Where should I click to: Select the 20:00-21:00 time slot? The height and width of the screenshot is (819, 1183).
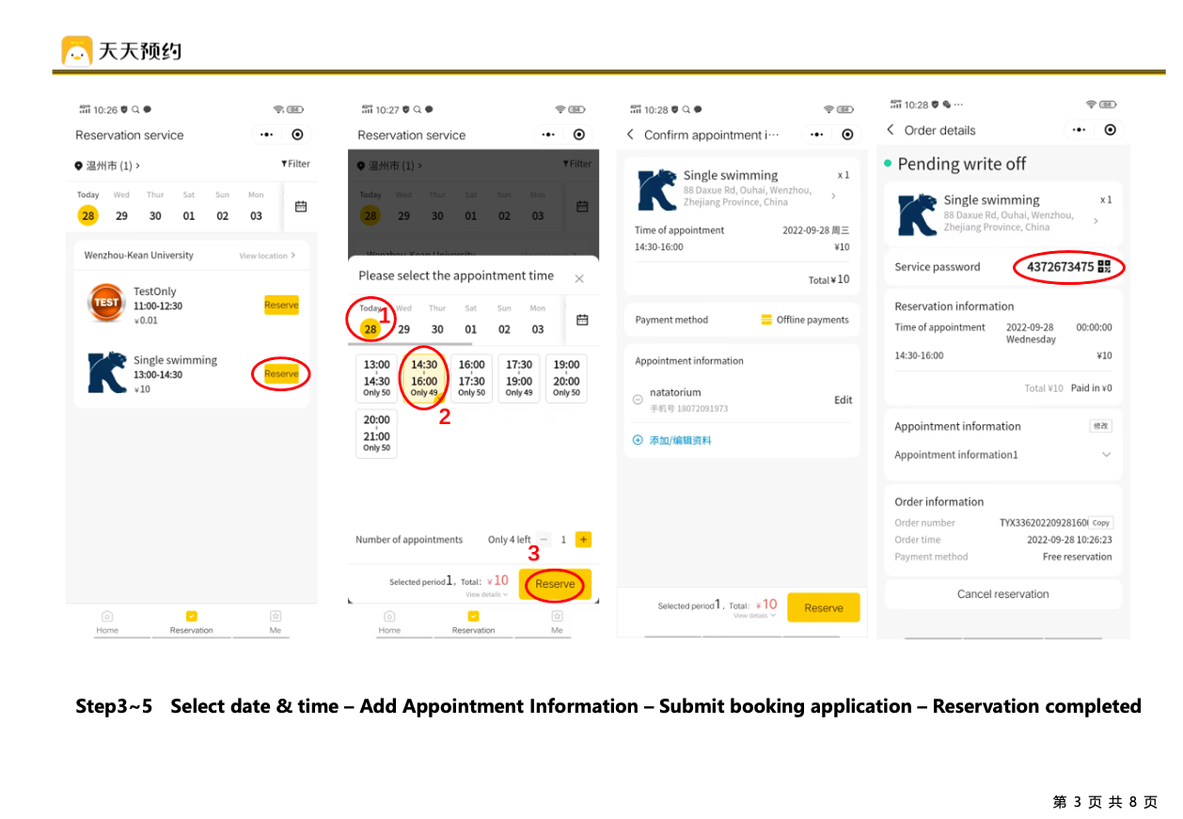pyautogui.click(x=376, y=433)
